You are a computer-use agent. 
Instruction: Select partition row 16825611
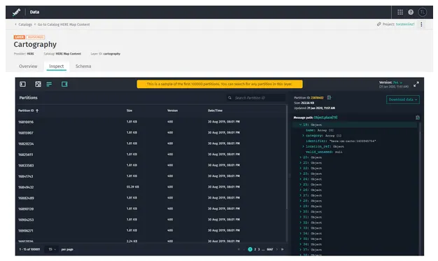click(151, 155)
